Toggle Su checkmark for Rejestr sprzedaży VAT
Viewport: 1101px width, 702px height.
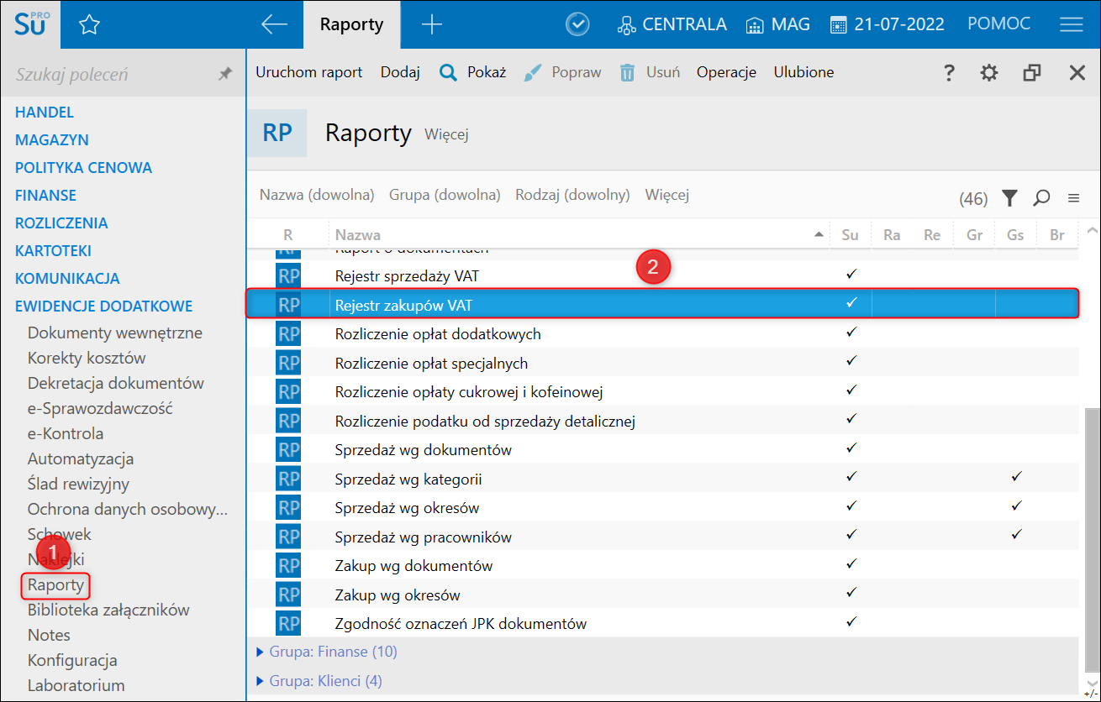click(x=851, y=274)
